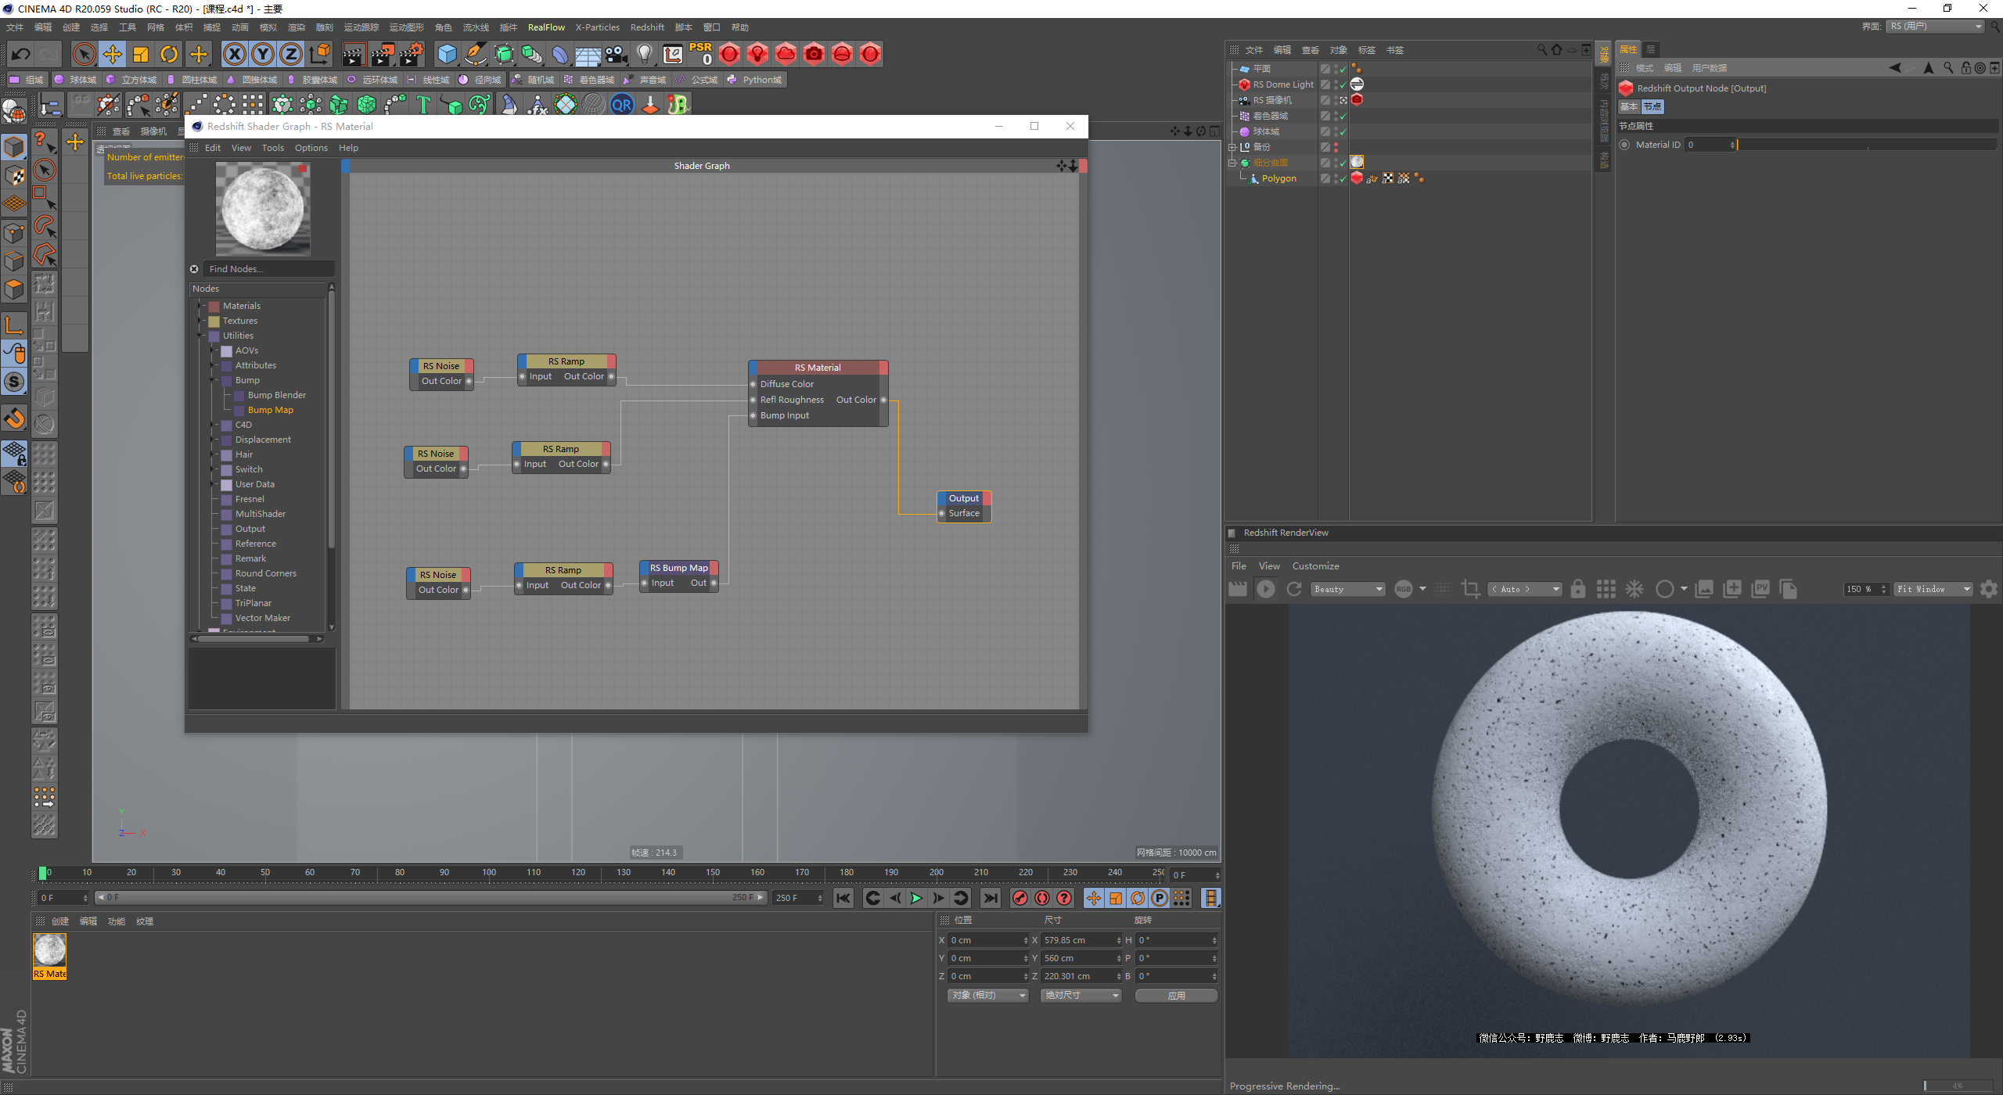Open the Fit Window dropdown
Image resolution: width=2003 pixels, height=1095 pixels.
[1933, 589]
